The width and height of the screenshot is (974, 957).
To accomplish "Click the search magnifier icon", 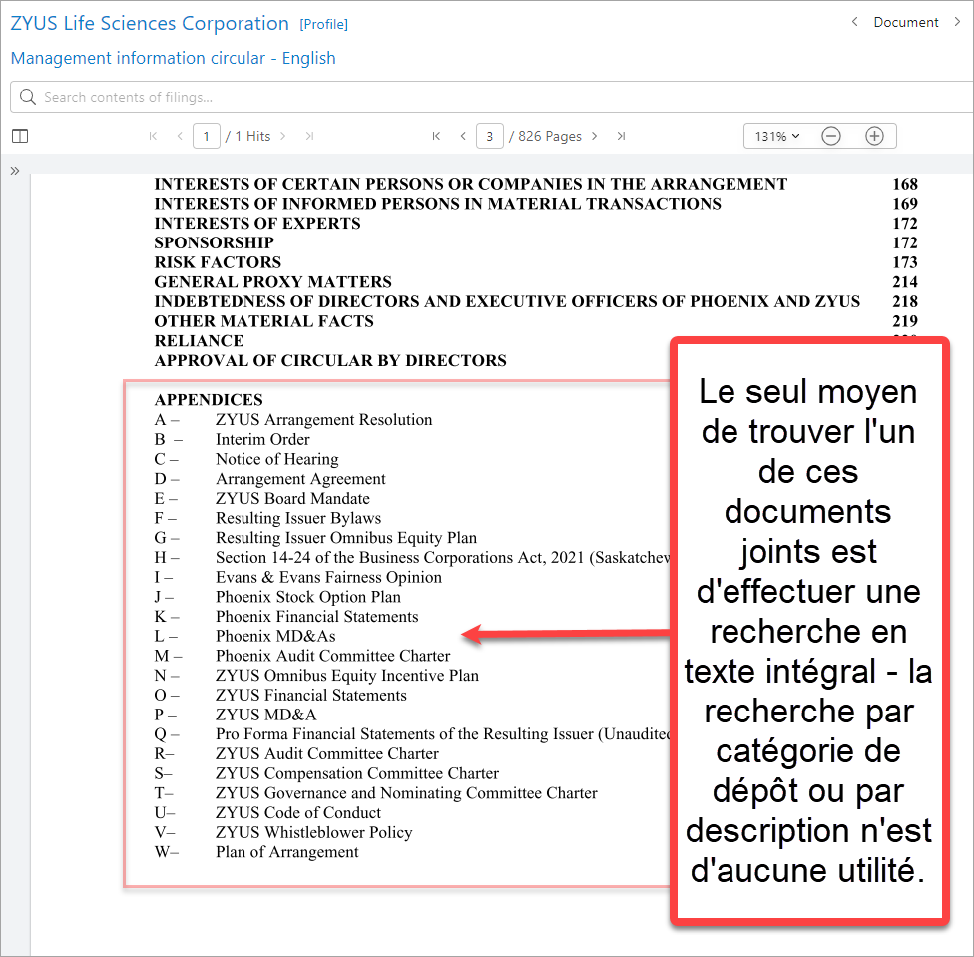I will pos(27,97).
